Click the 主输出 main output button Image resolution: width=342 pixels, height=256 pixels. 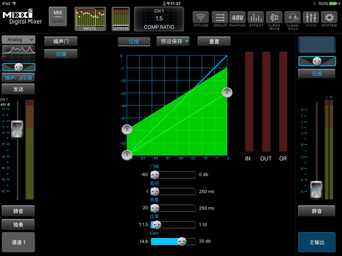point(317,242)
